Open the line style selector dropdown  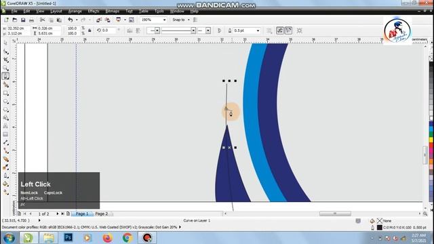click(x=193, y=30)
